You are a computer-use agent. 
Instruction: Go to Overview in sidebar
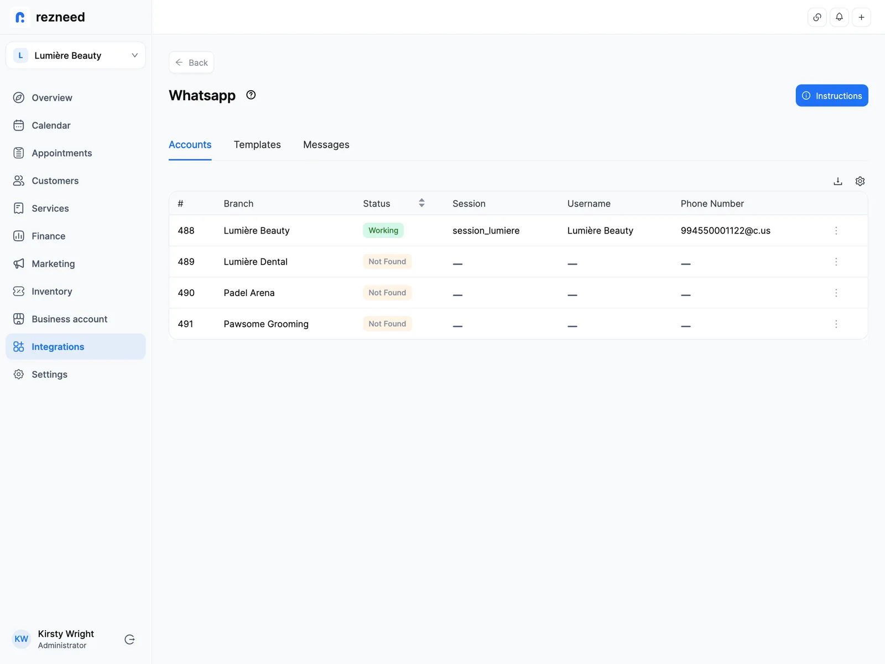tap(76, 98)
